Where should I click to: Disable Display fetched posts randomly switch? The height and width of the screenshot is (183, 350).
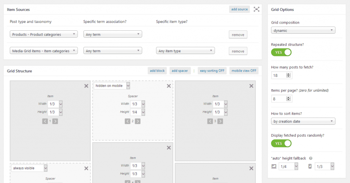tap(281, 143)
